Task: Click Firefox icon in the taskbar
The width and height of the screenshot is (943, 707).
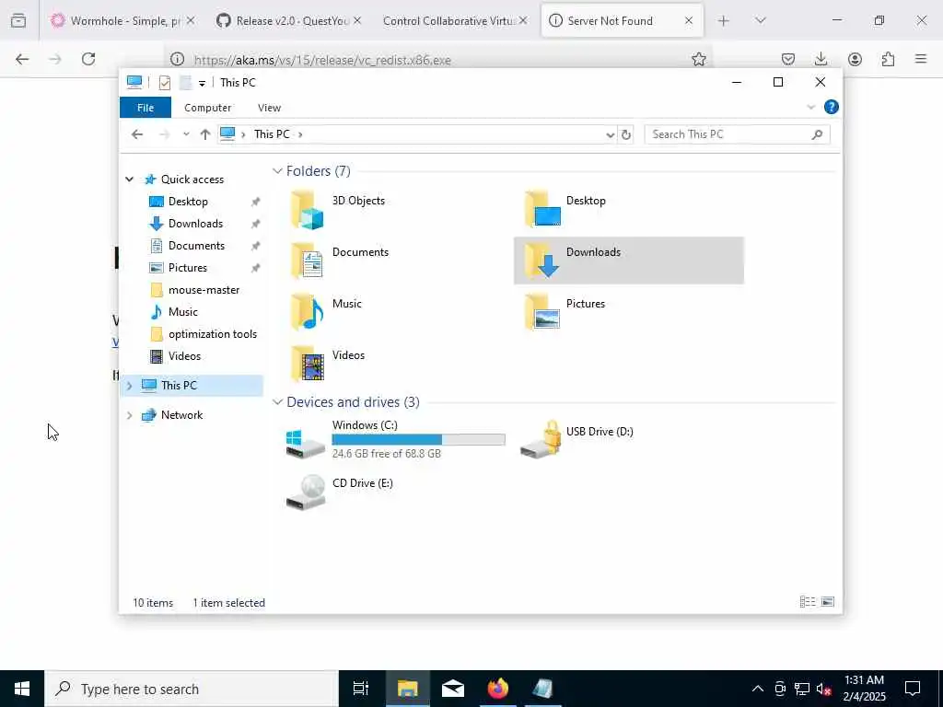Action: coord(497,689)
